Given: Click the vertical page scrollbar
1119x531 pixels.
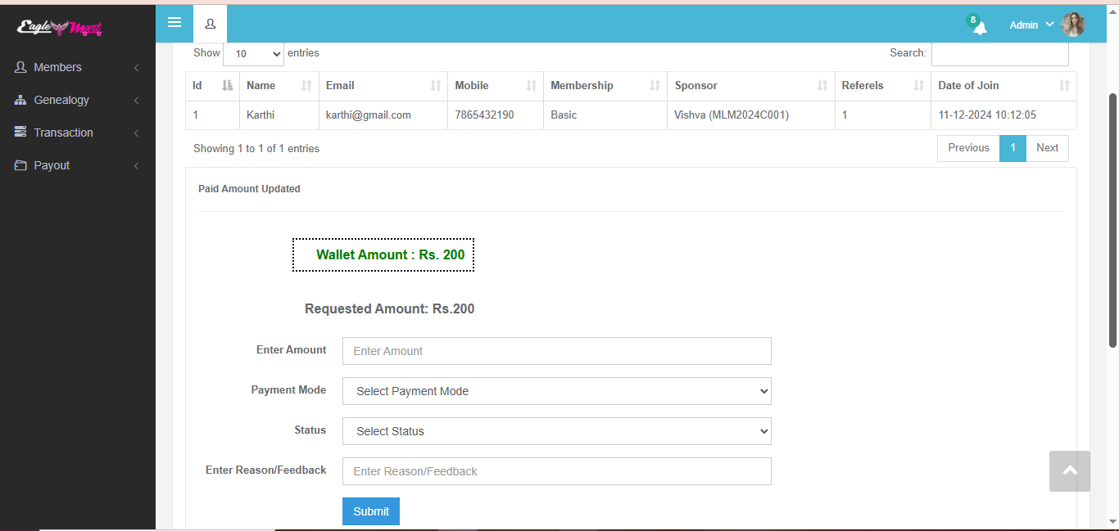Looking at the screenshot, I should tap(1112, 221).
